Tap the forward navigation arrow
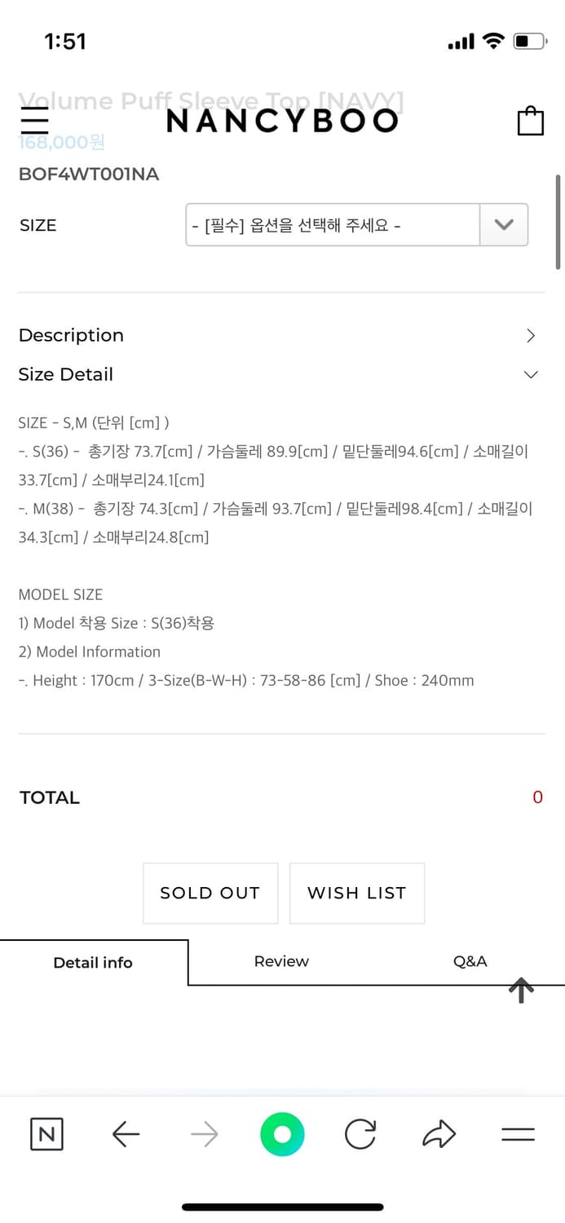 click(204, 1133)
